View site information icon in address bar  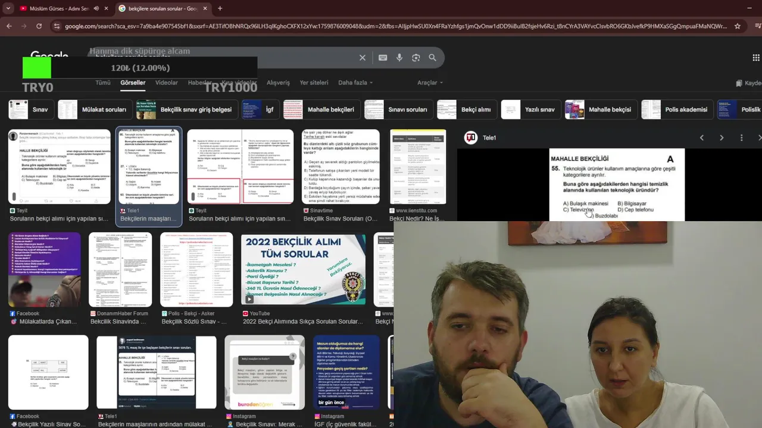57,26
